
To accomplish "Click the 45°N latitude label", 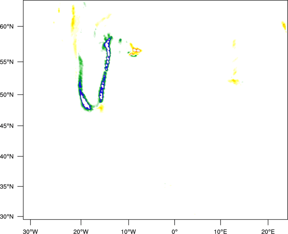I will coord(7,126).
